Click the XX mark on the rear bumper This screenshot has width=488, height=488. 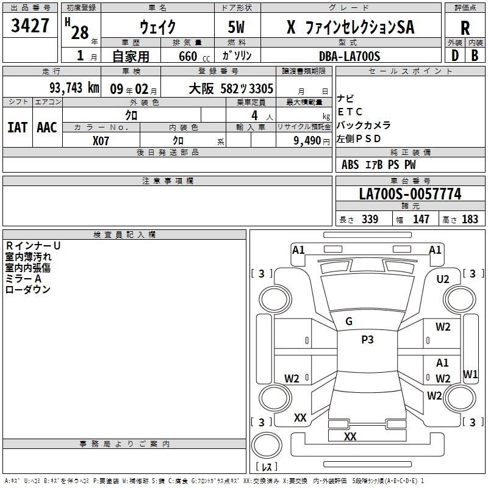(350, 437)
